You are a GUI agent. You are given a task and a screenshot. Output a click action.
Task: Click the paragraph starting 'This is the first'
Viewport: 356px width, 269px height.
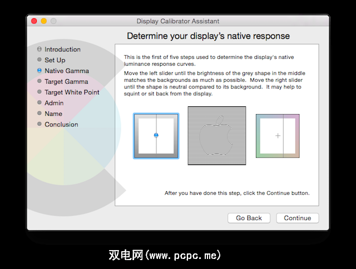[209, 61]
